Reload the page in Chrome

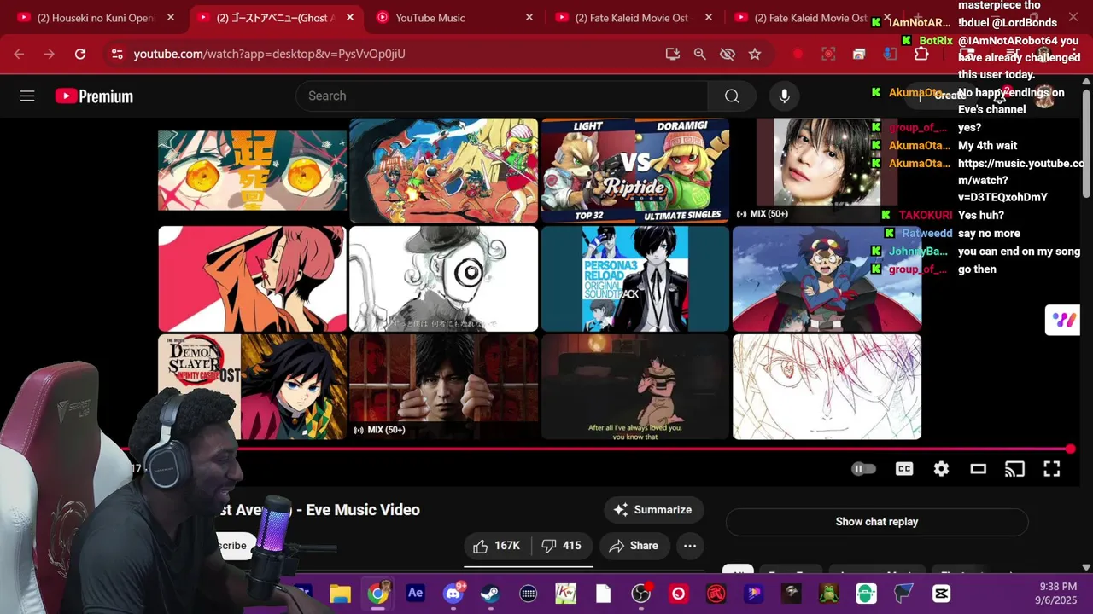tap(80, 54)
